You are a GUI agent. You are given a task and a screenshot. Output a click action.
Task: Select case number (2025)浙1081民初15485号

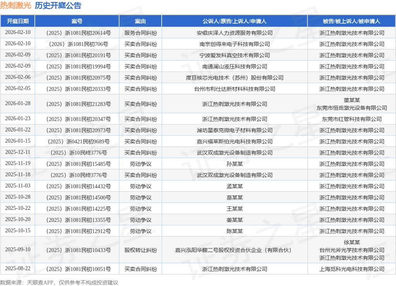(79, 164)
